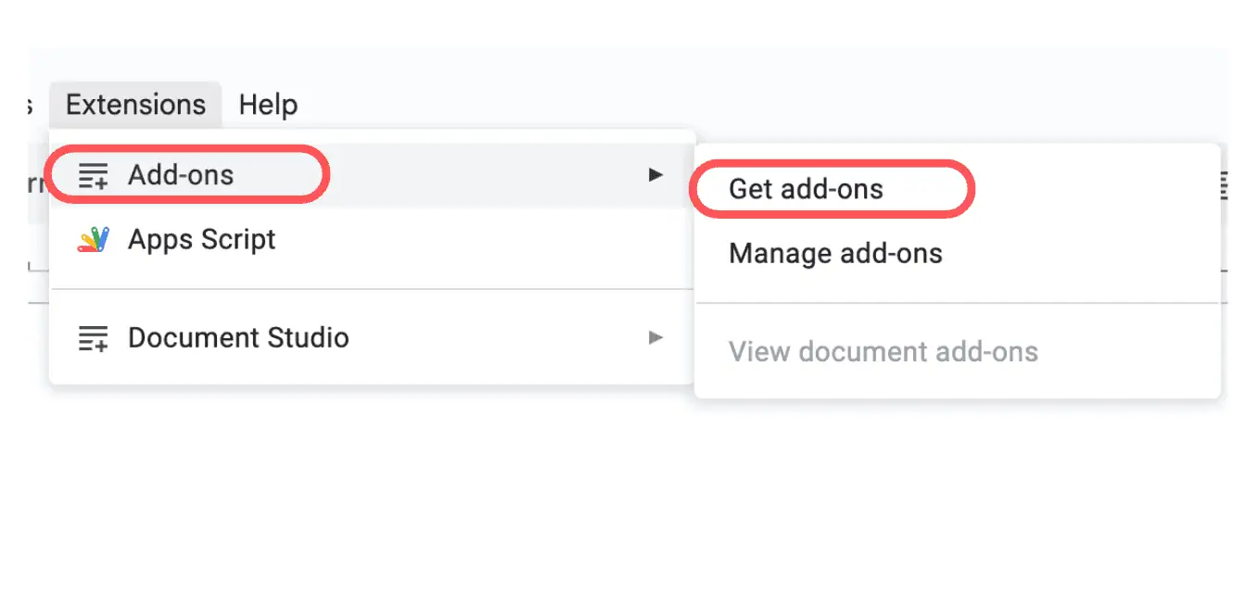
Task: Click the Add-ons label text
Action: 181,175
